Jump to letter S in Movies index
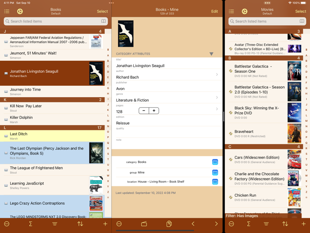This screenshot has height=233, width=310. [306, 154]
